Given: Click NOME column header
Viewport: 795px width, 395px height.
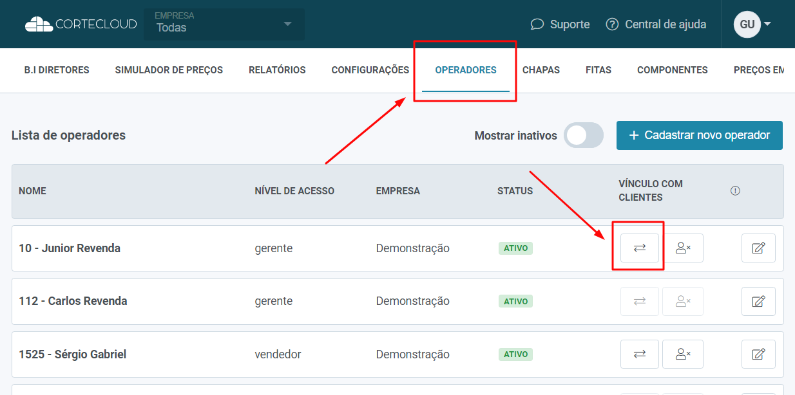Looking at the screenshot, I should [x=32, y=191].
